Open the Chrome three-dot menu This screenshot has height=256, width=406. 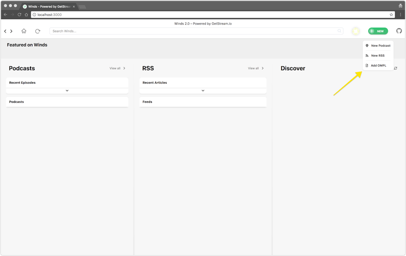(x=400, y=15)
